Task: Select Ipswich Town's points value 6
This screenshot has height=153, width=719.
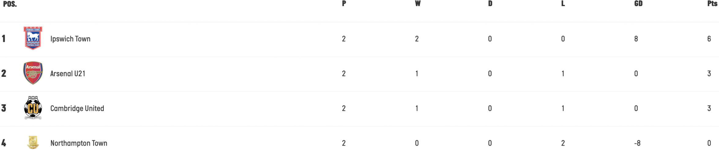Action: point(709,39)
